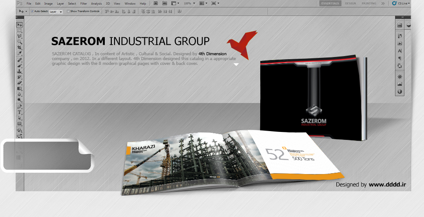
Task: Open the History panel icon
Action: click(400, 36)
